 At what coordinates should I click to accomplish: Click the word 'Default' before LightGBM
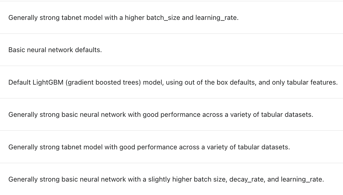[19, 82]
